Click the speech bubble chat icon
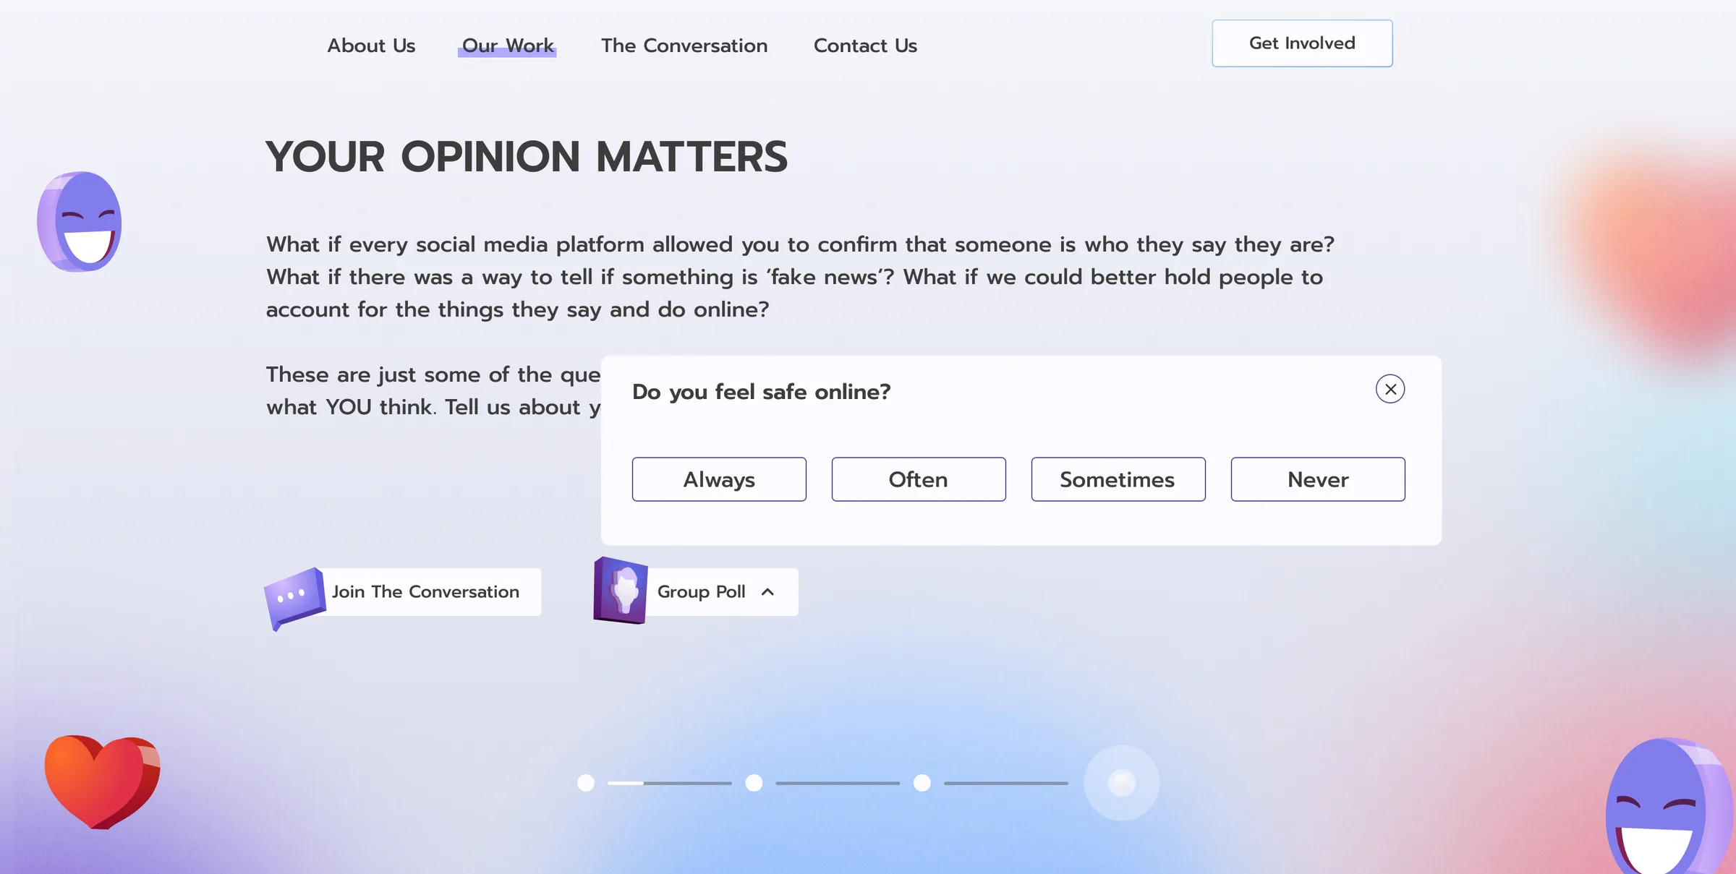The image size is (1736, 874). (x=295, y=598)
